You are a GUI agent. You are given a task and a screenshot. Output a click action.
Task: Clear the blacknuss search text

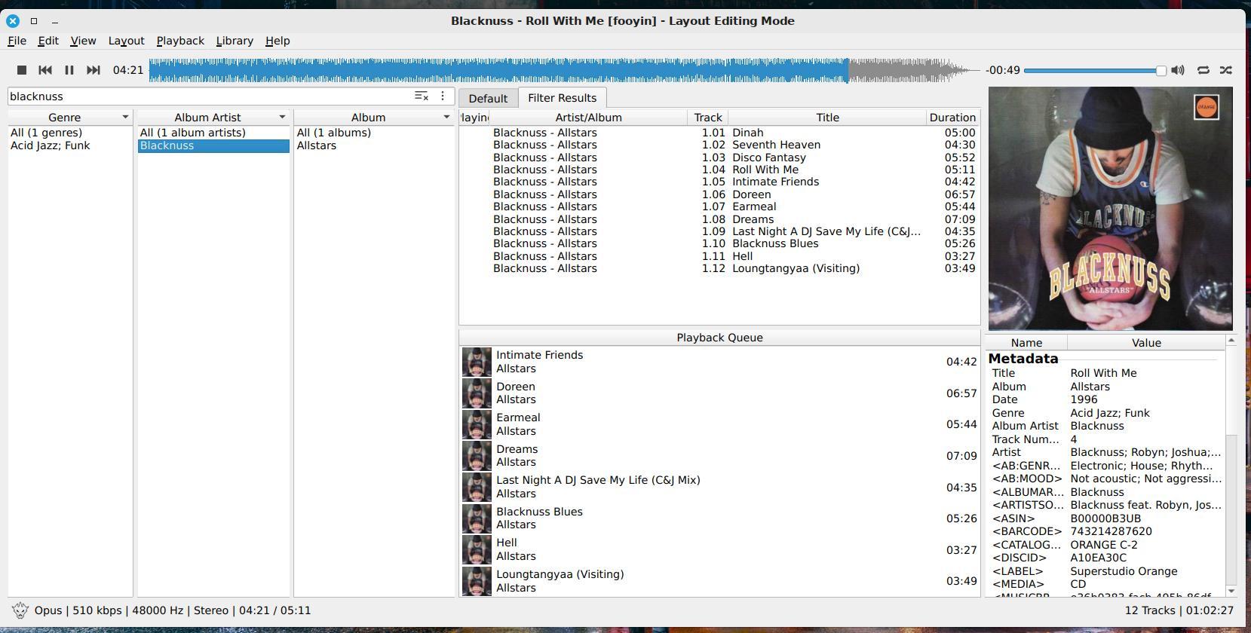pyautogui.click(x=422, y=96)
